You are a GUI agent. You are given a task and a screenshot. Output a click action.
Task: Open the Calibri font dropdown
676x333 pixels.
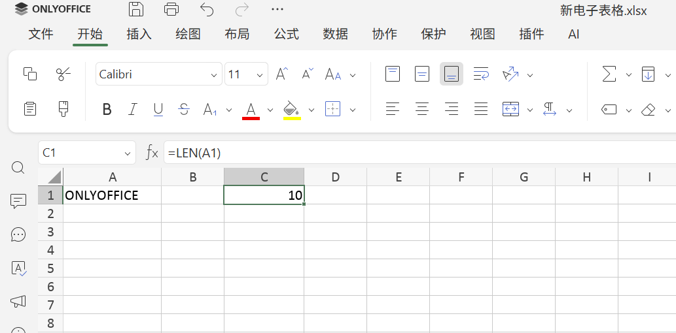[214, 75]
